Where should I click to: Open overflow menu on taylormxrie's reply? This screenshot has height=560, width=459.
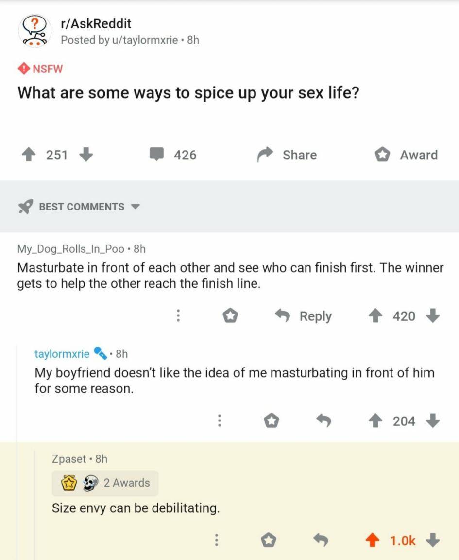coord(220,421)
